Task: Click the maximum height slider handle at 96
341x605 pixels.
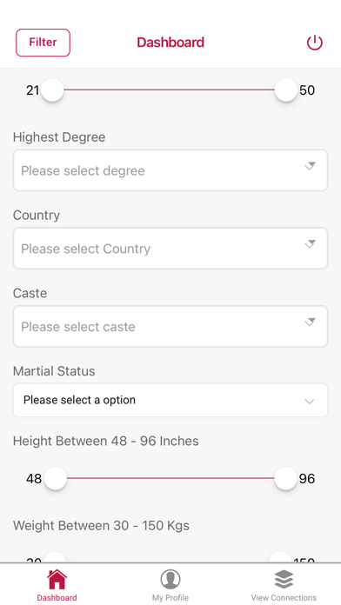Action: 286,478
